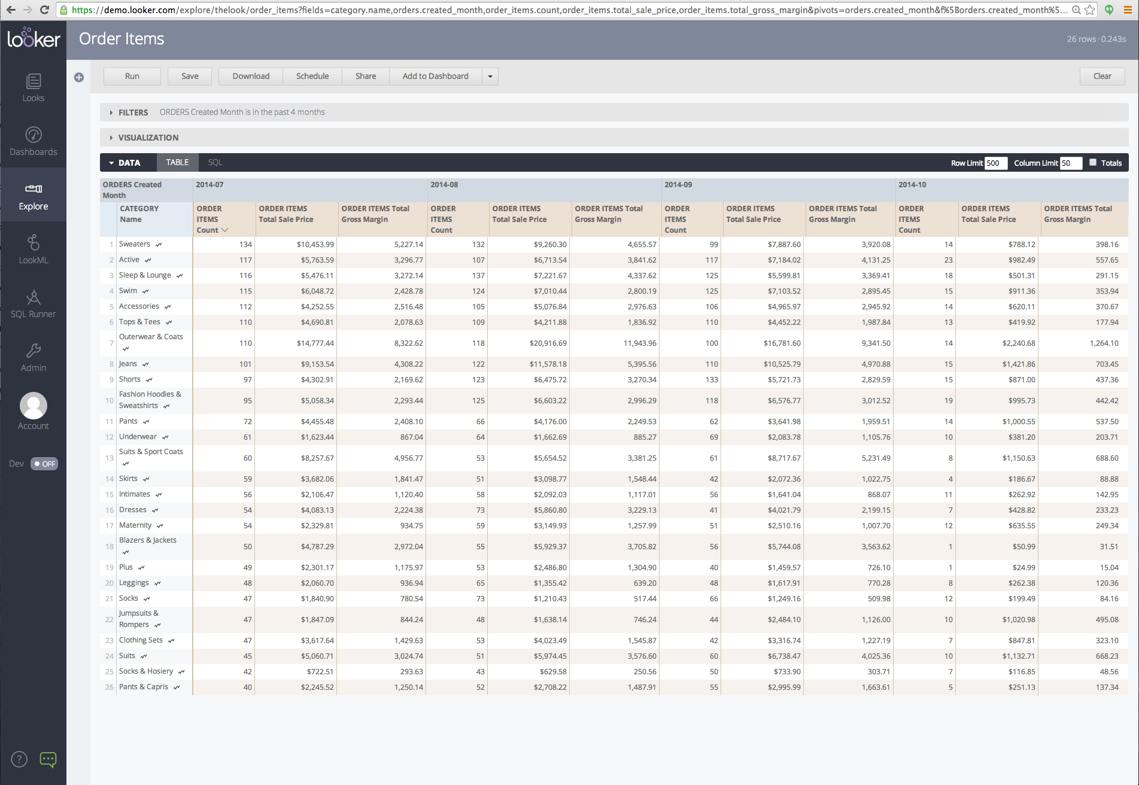Open the chat feedback icon at bottom left
This screenshot has height=785, width=1139.
point(47,759)
